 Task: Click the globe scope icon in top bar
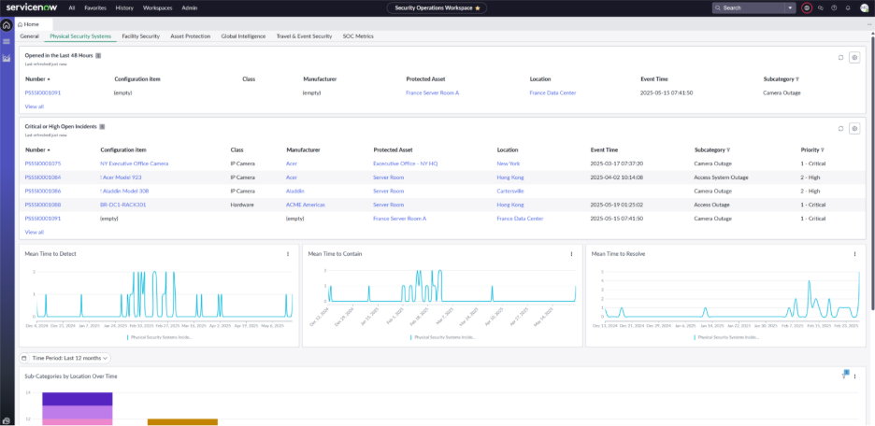tap(807, 7)
